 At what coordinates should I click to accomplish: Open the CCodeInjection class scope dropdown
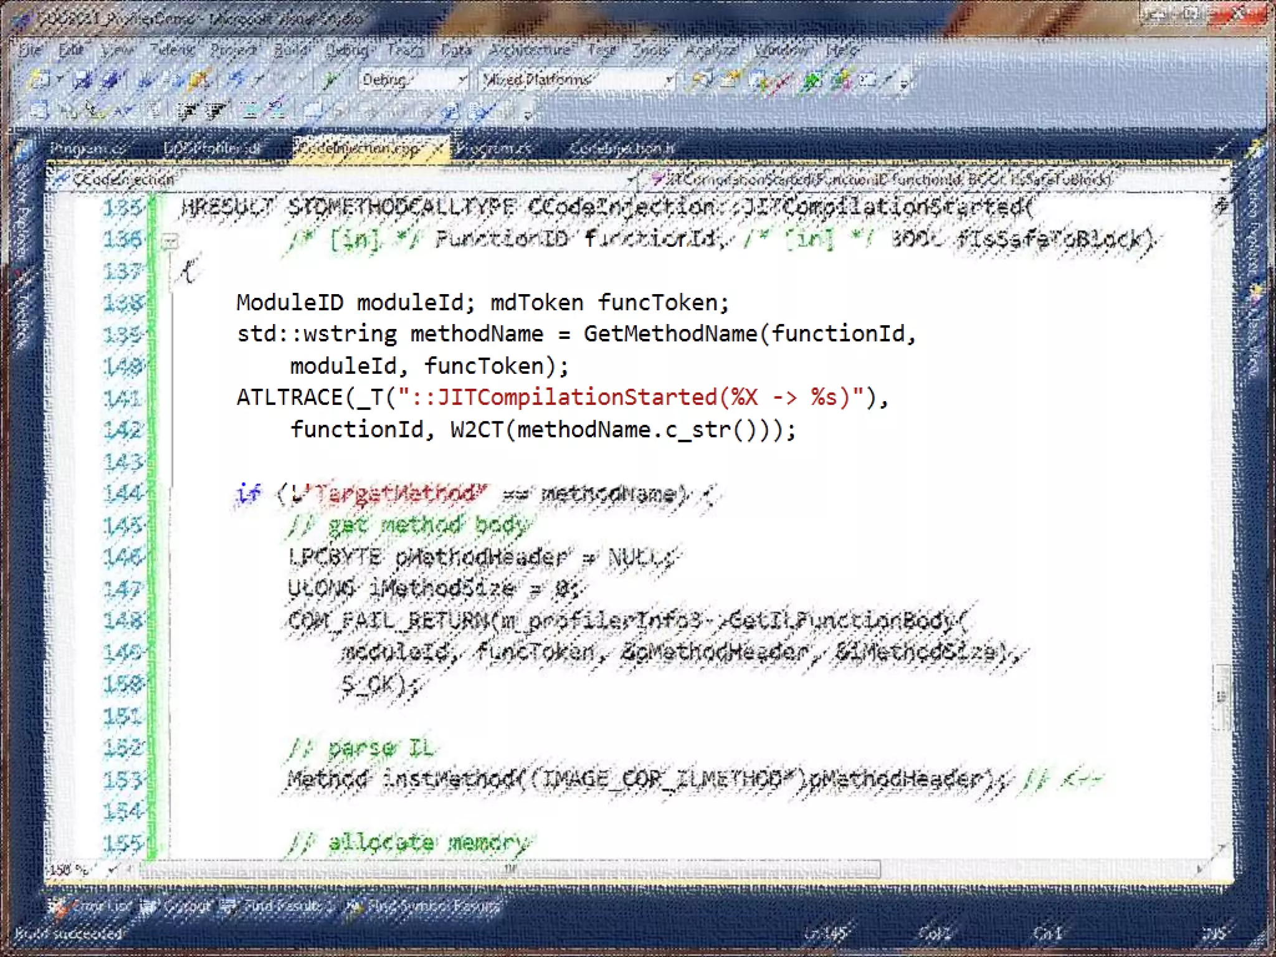coord(344,179)
